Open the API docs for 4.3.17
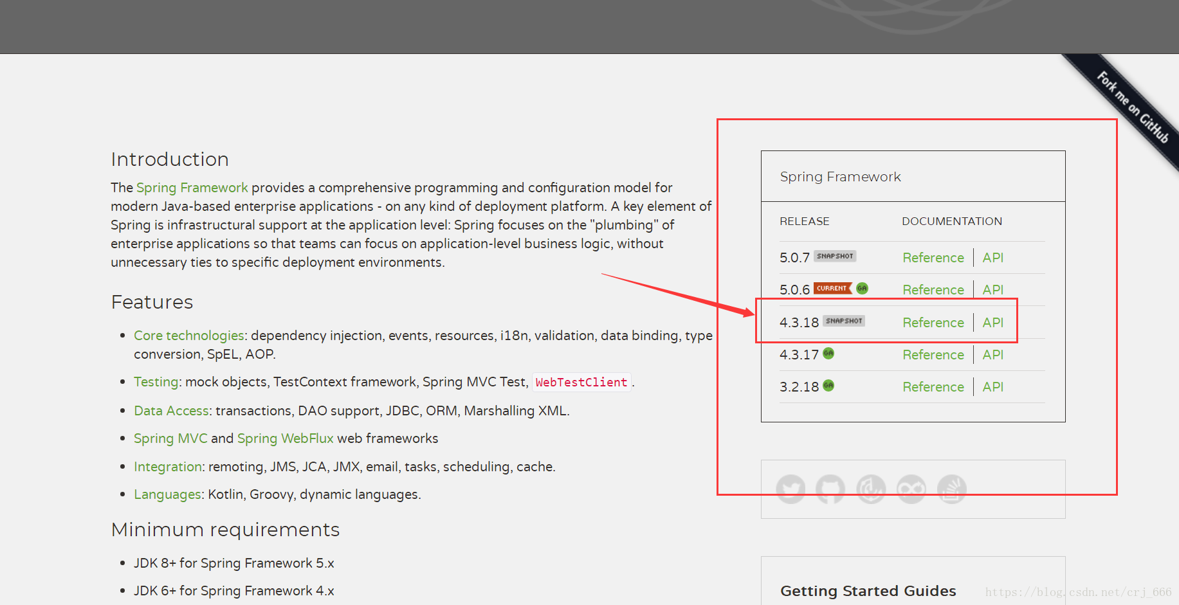The height and width of the screenshot is (605, 1179). pyautogui.click(x=993, y=355)
